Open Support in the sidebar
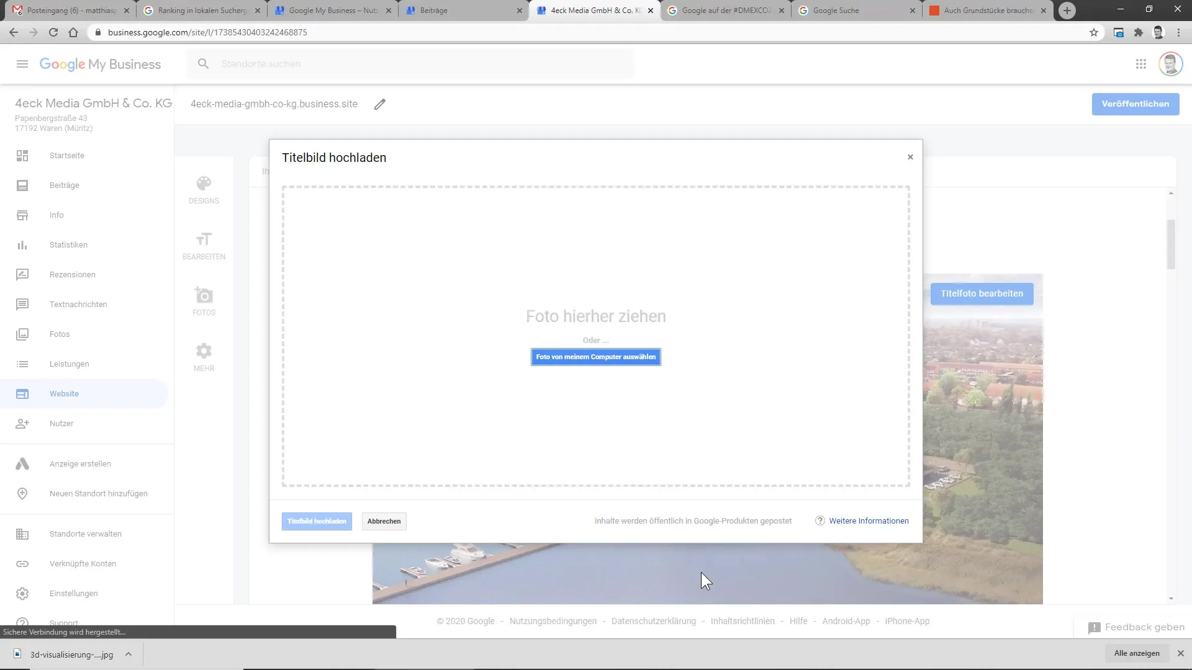Image resolution: width=1192 pixels, height=670 pixels. point(64,622)
